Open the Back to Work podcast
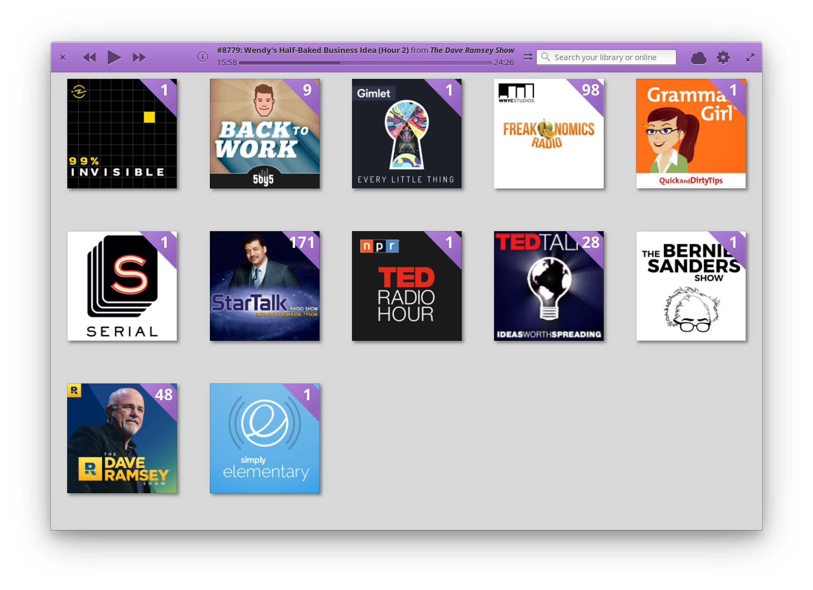Viewport: 813px width, 590px height. click(x=265, y=134)
